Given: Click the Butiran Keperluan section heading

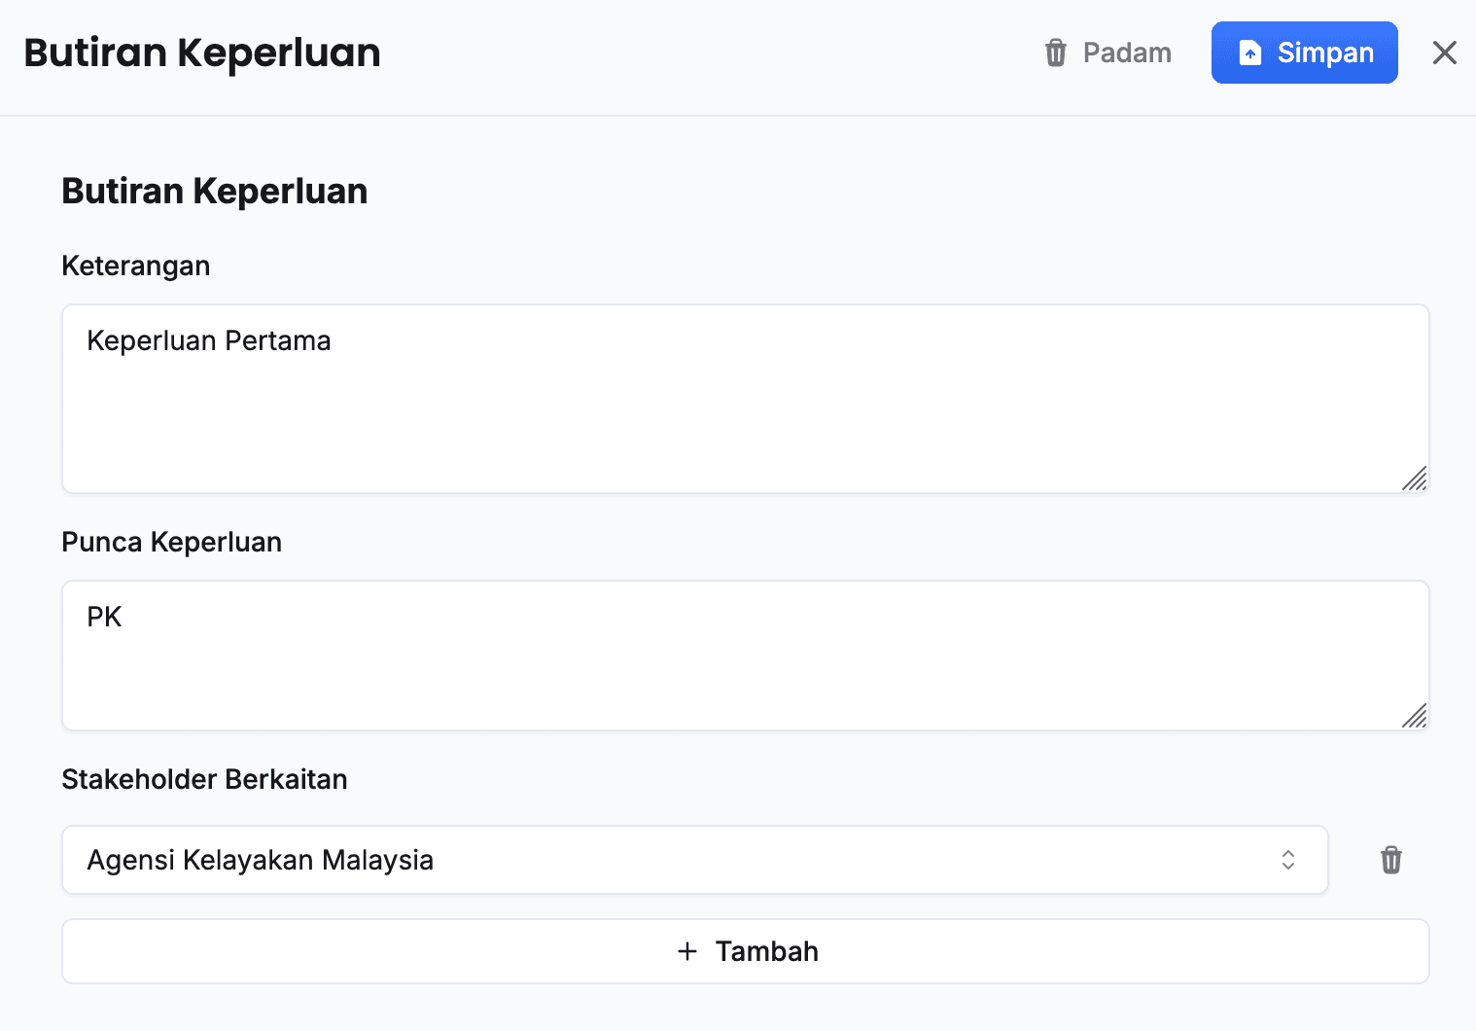Looking at the screenshot, I should 215,192.
